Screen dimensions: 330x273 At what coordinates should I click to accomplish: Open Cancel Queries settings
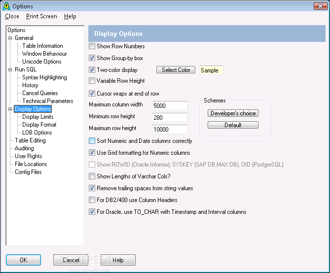point(40,93)
